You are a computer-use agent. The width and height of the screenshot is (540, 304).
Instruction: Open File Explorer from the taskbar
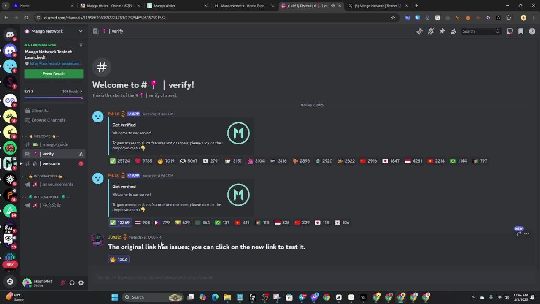(227, 297)
